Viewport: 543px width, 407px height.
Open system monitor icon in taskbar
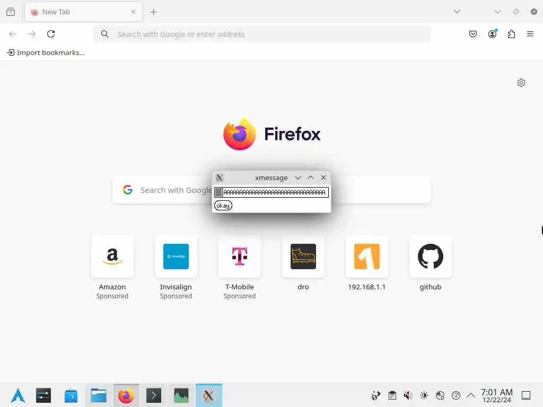(x=181, y=395)
